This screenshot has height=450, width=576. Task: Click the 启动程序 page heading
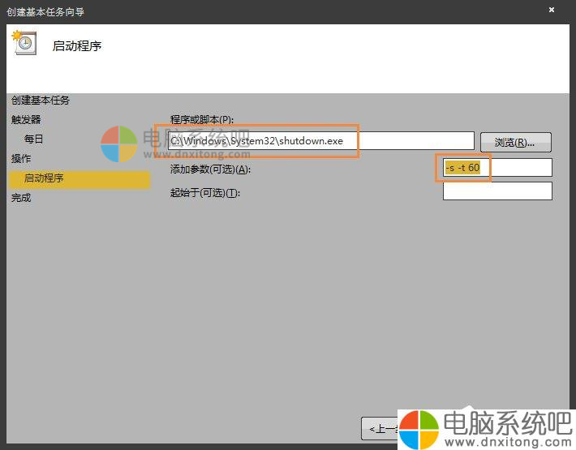tap(77, 46)
